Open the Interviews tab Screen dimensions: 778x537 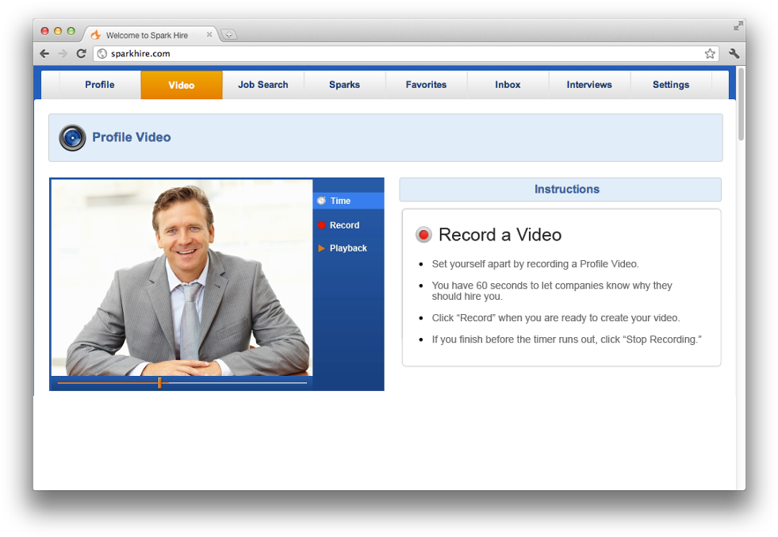click(x=588, y=84)
